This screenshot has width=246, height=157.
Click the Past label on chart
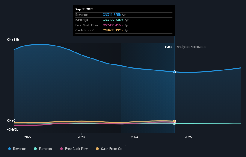[168, 47]
